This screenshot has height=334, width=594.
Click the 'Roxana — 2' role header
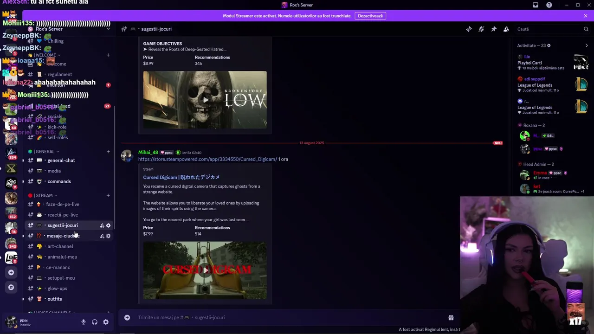pos(534,125)
